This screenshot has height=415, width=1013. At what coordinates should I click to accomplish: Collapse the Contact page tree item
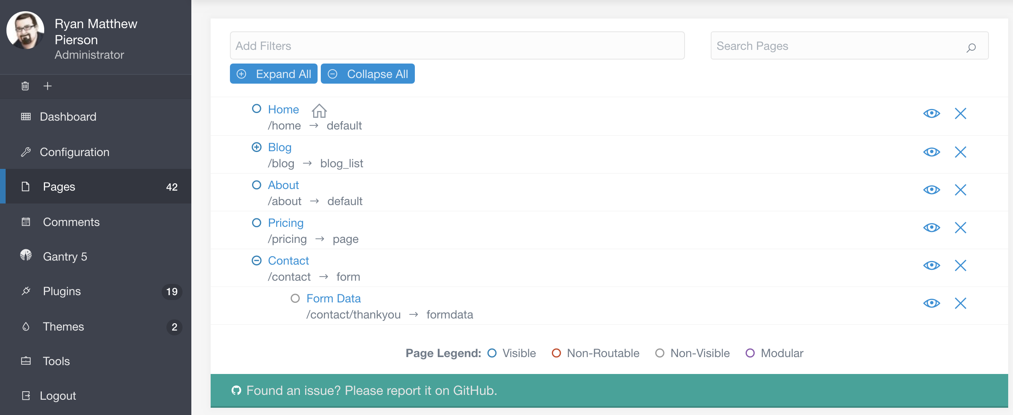tap(256, 261)
